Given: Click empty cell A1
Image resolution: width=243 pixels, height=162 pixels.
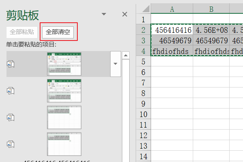Looking at the screenshot, I should click(x=172, y=19).
